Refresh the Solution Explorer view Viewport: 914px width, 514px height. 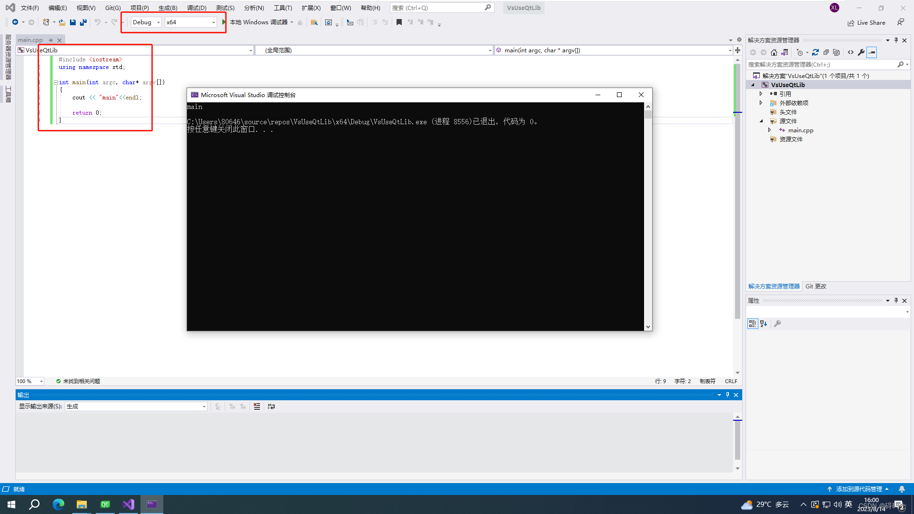pyautogui.click(x=816, y=52)
